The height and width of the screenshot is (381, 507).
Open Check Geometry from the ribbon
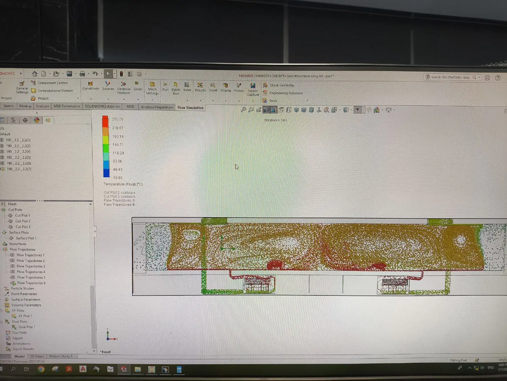(279, 85)
